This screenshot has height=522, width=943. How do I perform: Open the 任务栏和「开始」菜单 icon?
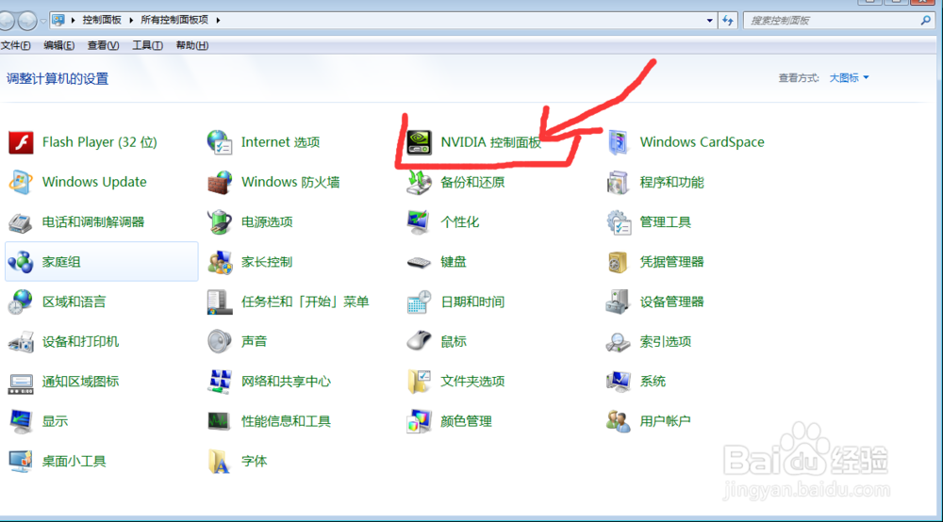[x=220, y=302]
